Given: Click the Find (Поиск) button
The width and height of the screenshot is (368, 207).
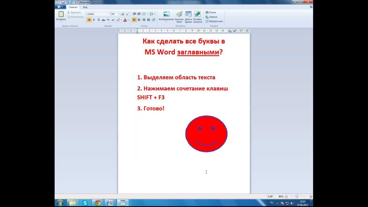Looking at the screenshot, I should tap(211, 12).
